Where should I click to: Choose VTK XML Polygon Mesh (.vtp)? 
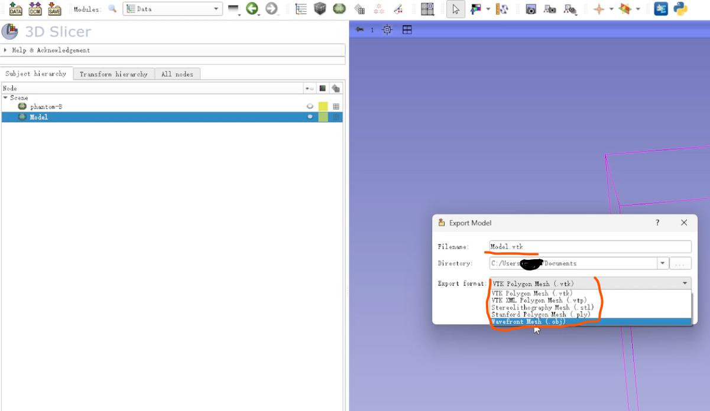[x=591, y=300]
